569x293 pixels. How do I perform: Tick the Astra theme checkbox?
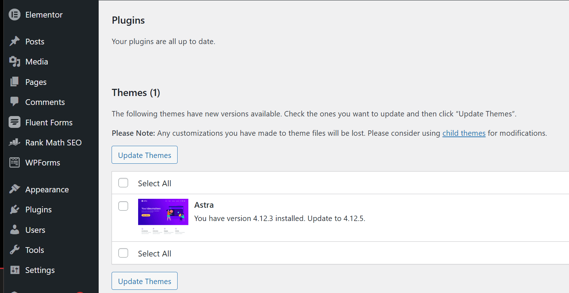[123, 206]
